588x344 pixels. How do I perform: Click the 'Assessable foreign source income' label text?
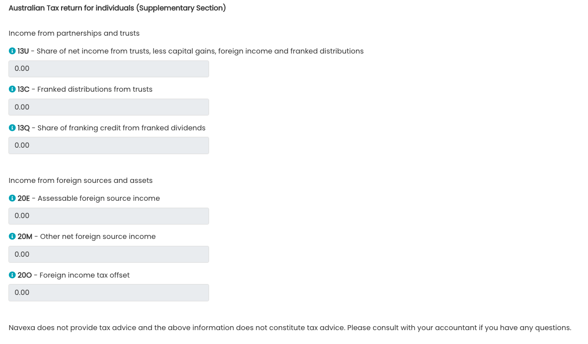pos(99,198)
